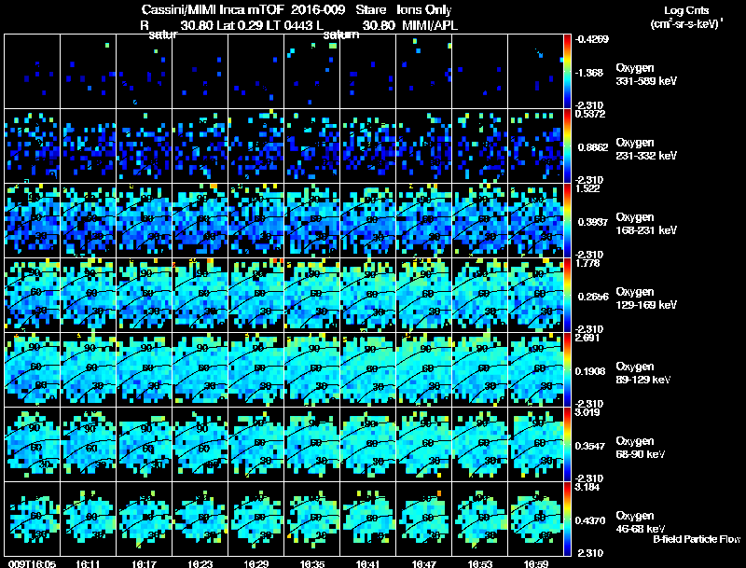Click the Oxygen 168-231 keV panel at 16:47
This screenshot has height=568, width=746.
pos(423,221)
